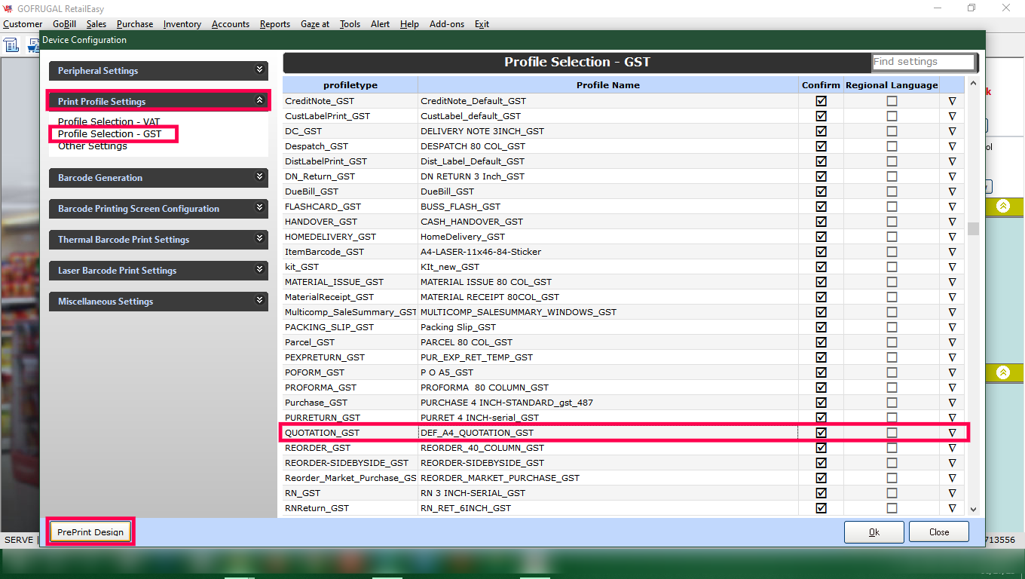Click the scrollbar down arrow of the profile table
The height and width of the screenshot is (579, 1025).
973,510
